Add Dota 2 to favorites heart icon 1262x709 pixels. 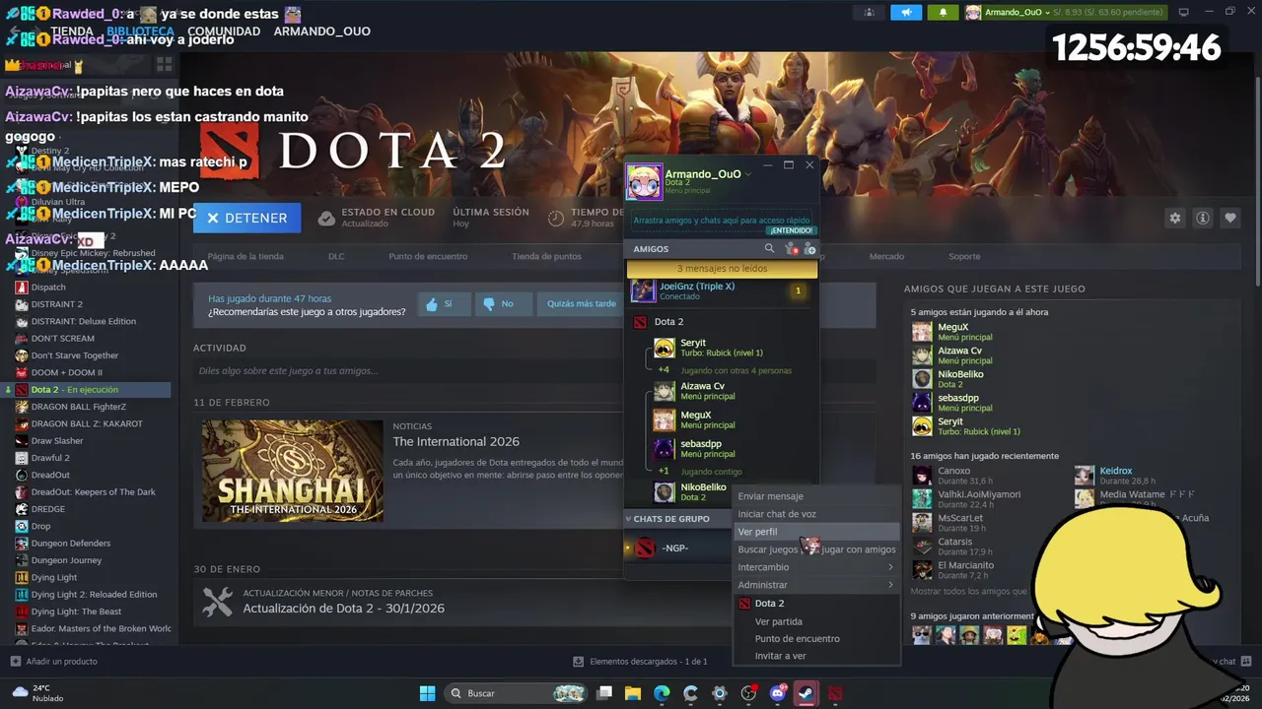pyautogui.click(x=1229, y=218)
